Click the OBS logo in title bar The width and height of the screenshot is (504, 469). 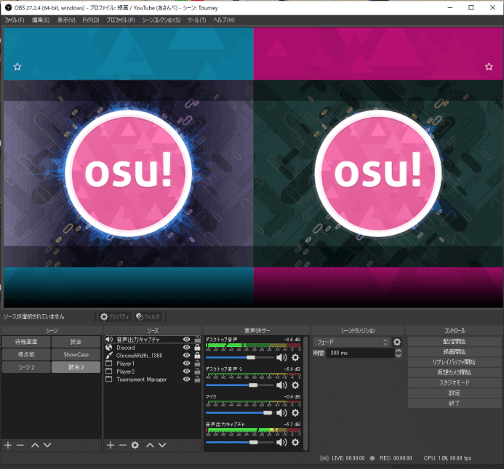[8, 7]
